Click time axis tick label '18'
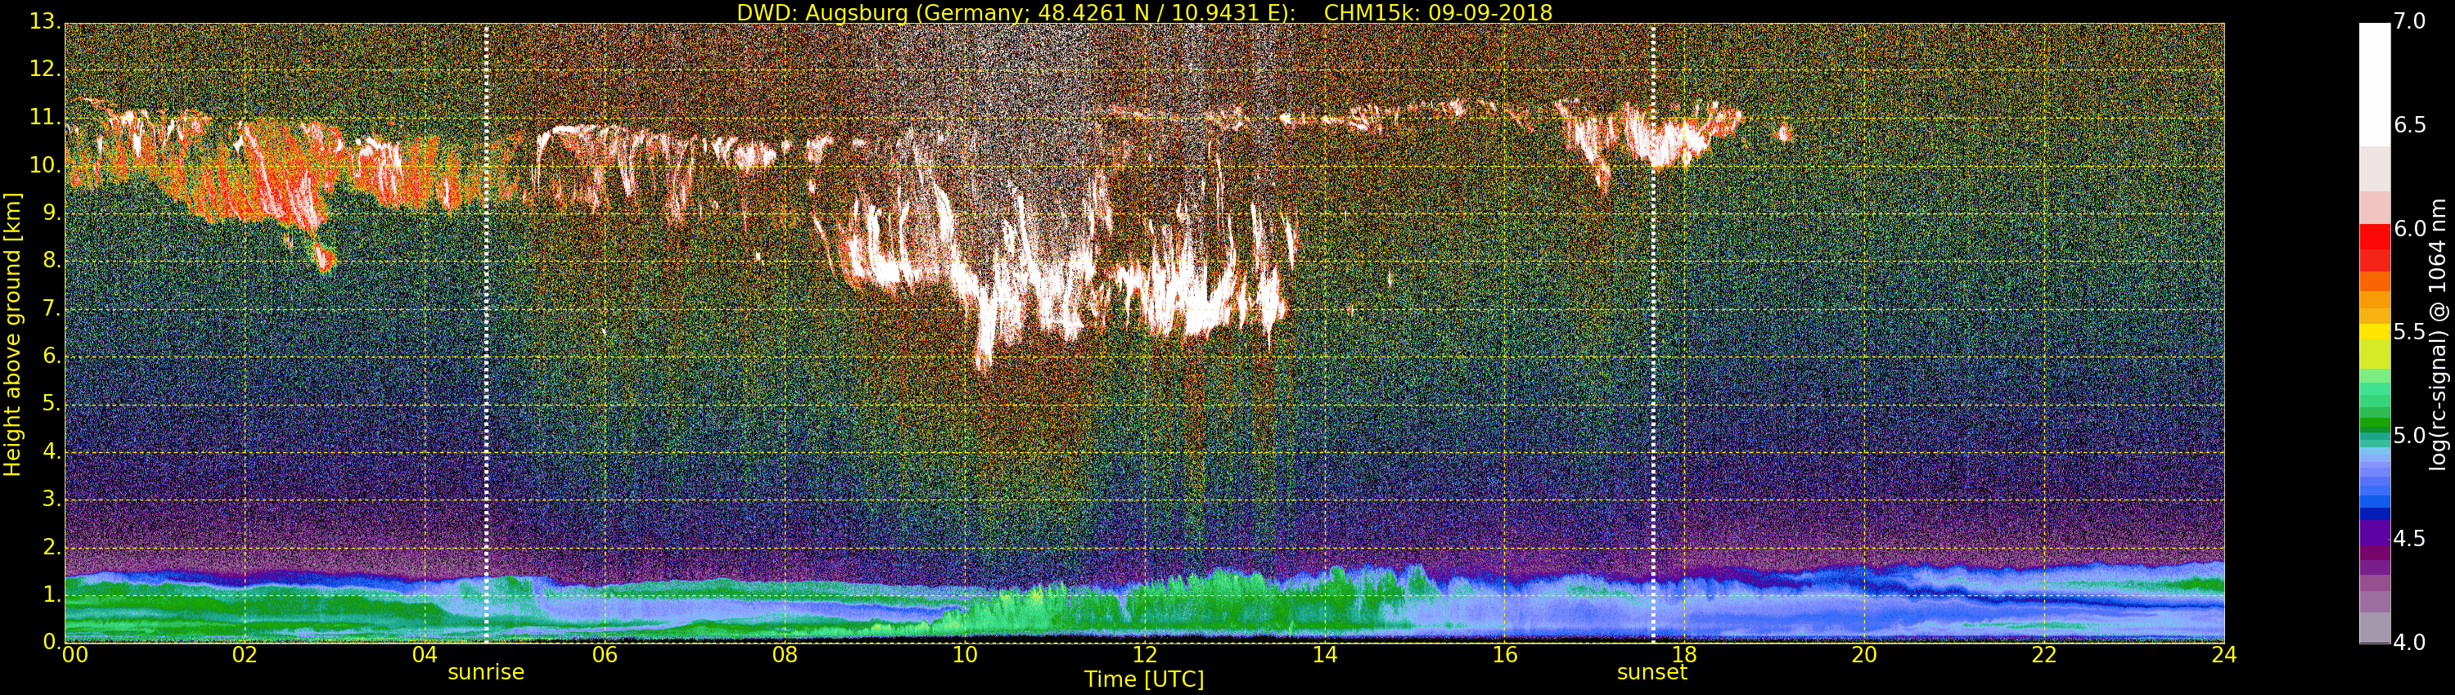This screenshot has width=2455, height=695. point(1684,655)
